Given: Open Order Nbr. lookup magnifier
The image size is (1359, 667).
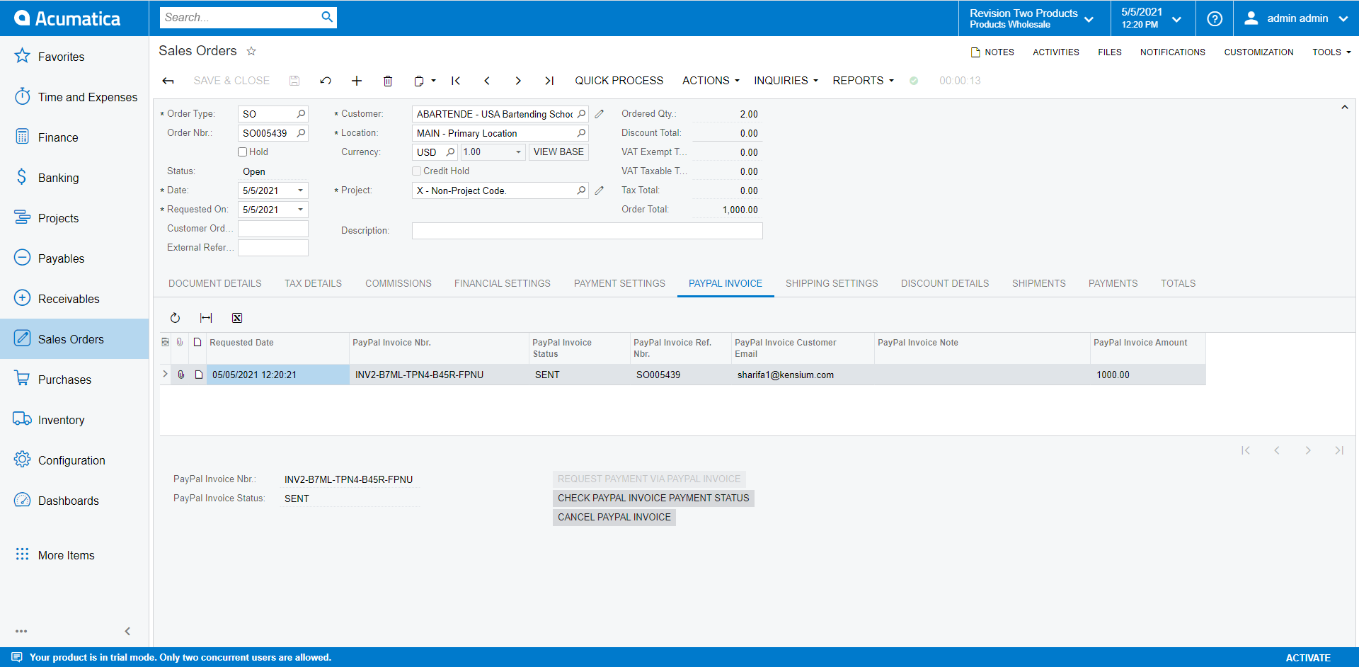Looking at the screenshot, I should (301, 133).
